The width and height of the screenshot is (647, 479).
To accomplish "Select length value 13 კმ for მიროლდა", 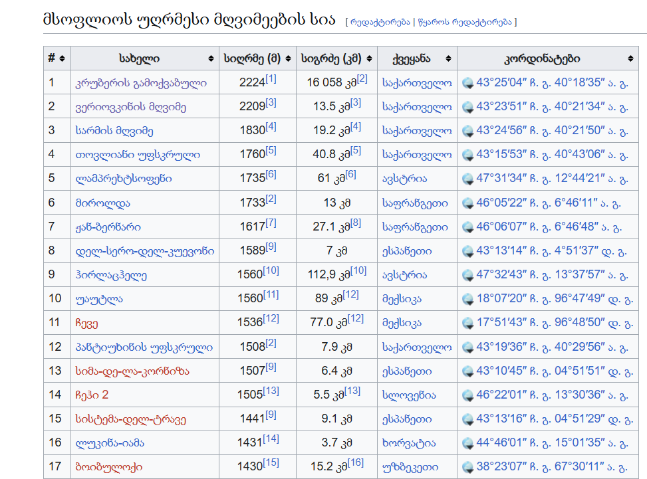I will click(x=336, y=203).
